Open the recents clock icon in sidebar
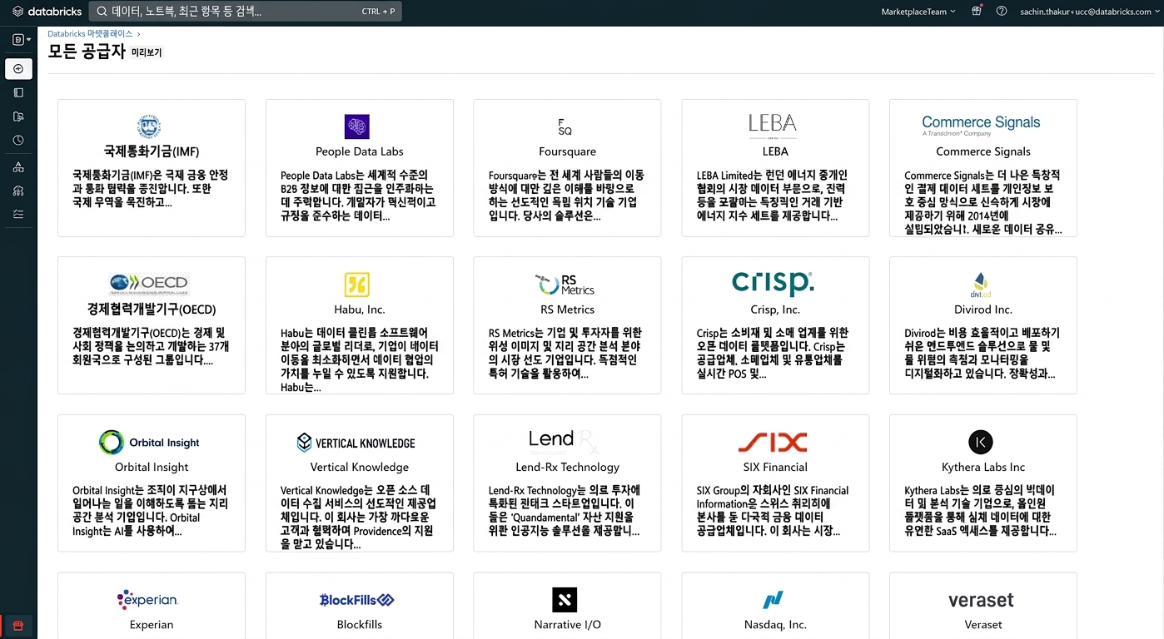Viewport: 1164px width, 639px height. pyautogui.click(x=18, y=141)
